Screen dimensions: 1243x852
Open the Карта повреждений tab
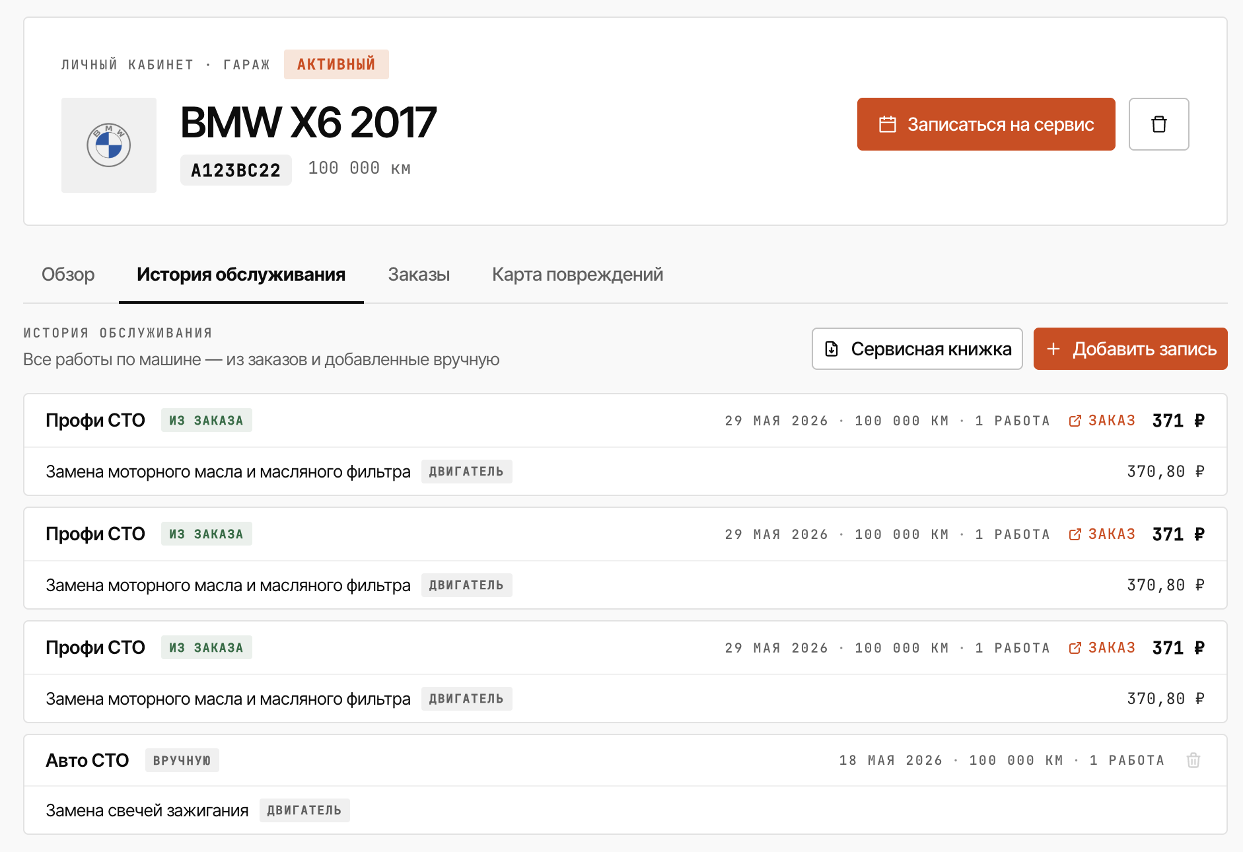[x=577, y=274]
